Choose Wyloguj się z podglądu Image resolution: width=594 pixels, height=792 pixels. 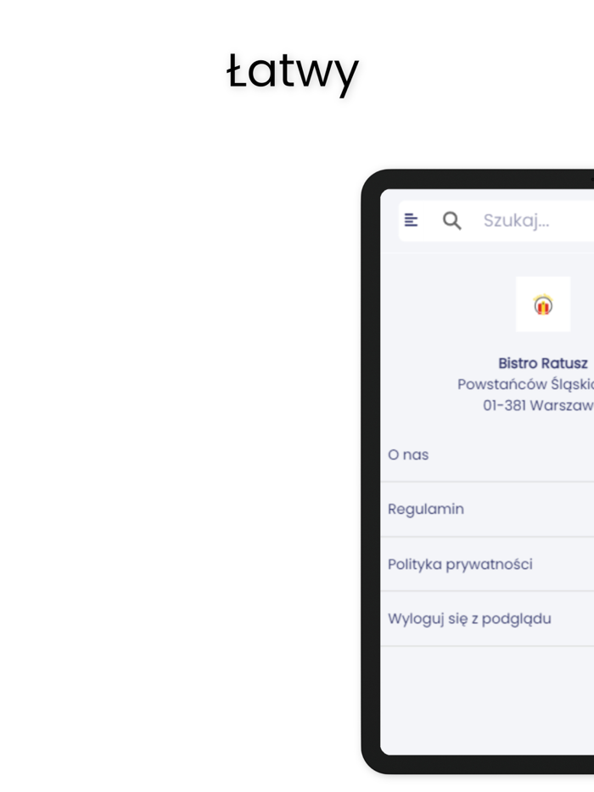(x=487, y=619)
